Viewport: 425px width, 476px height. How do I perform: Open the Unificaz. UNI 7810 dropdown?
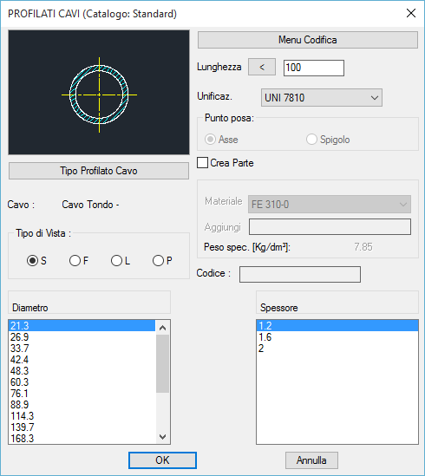click(x=322, y=98)
